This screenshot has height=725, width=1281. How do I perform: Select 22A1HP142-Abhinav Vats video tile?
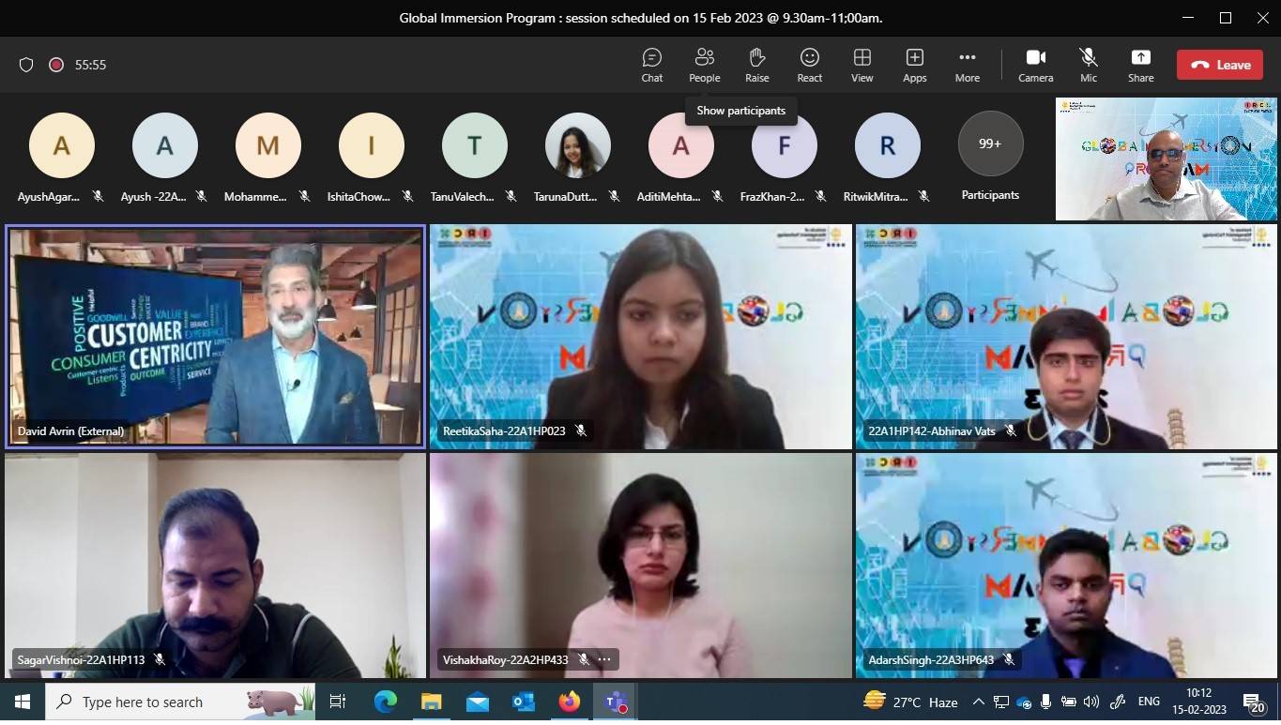(1066, 337)
